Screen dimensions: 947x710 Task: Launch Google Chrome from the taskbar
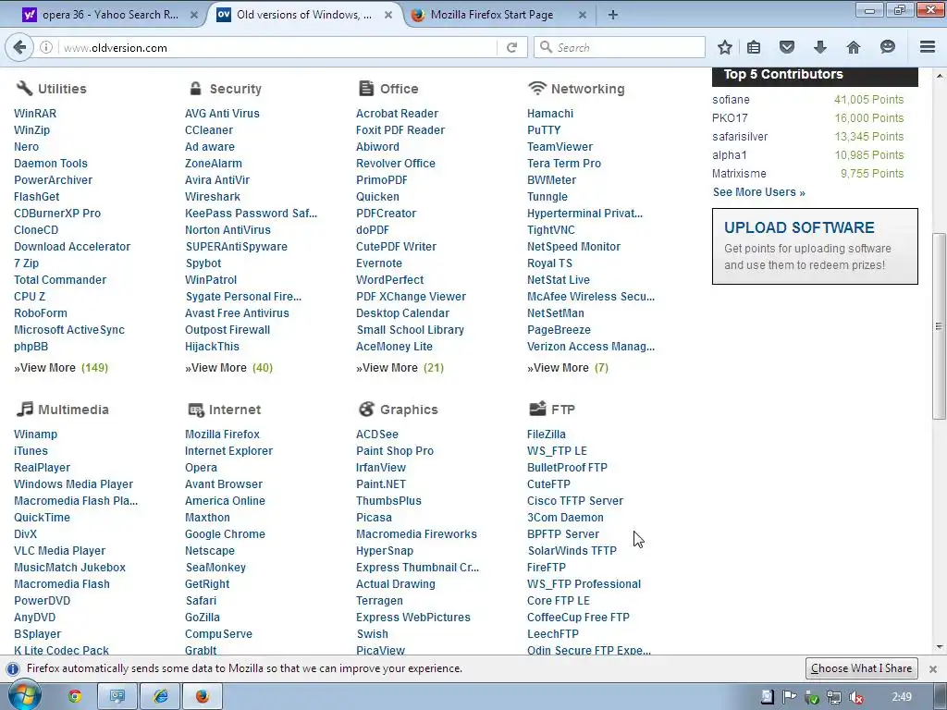click(75, 697)
